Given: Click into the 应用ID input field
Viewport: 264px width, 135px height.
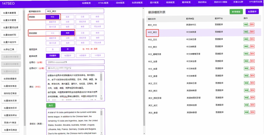Looking at the screenshot, I should coord(75,62).
